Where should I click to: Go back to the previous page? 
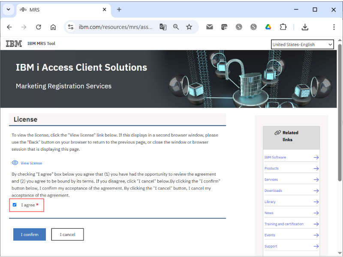click(x=9, y=27)
